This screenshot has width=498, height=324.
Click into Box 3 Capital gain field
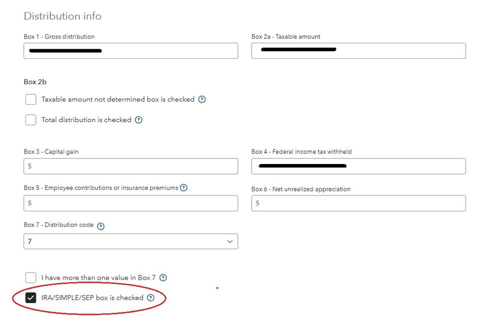click(x=131, y=166)
